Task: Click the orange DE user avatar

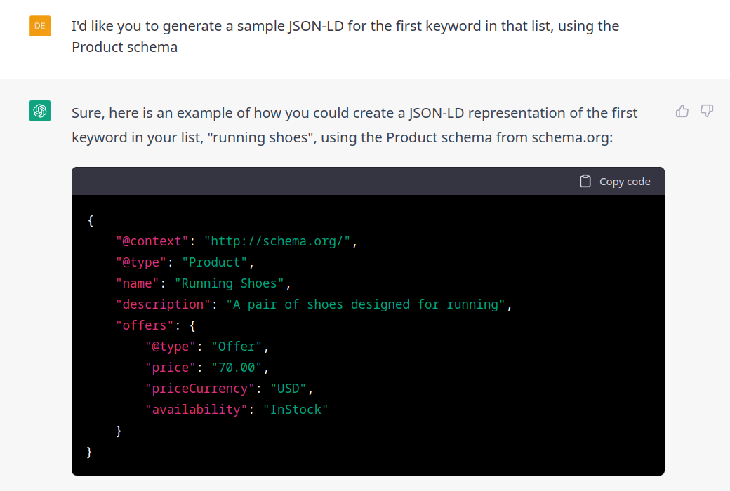Action: coord(40,26)
